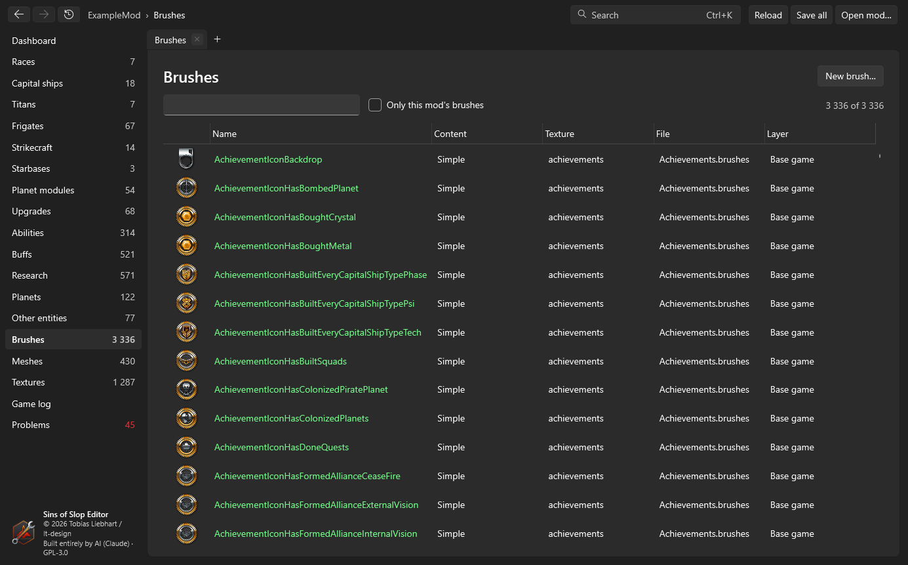Create a brush with New brush... button
This screenshot has width=908, height=565.
[x=850, y=76]
